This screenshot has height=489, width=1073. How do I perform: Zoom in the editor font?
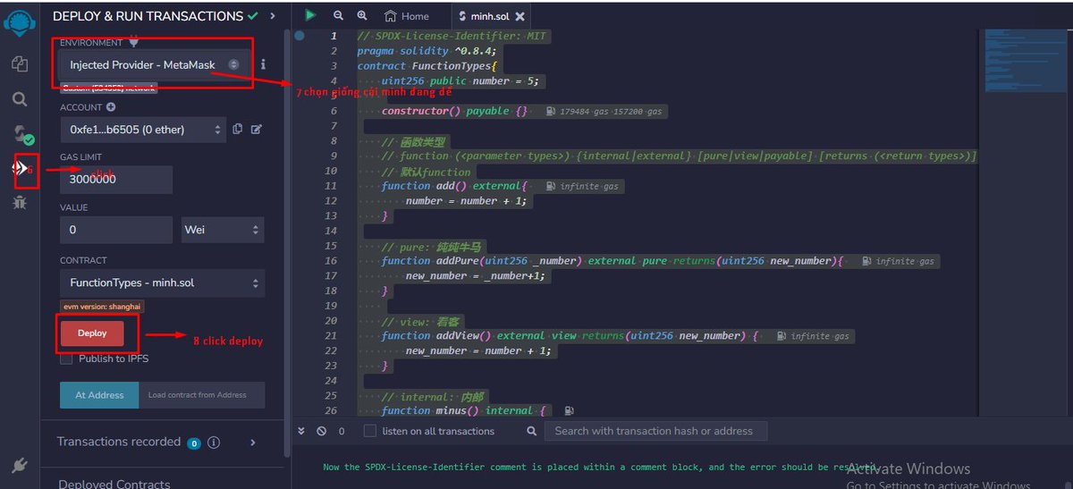361,15
